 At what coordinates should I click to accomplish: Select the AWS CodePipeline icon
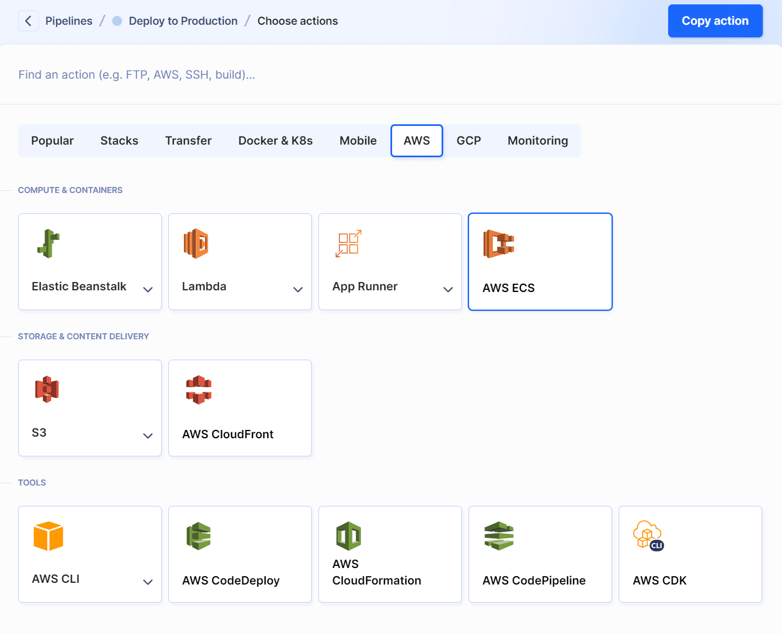[x=498, y=536]
